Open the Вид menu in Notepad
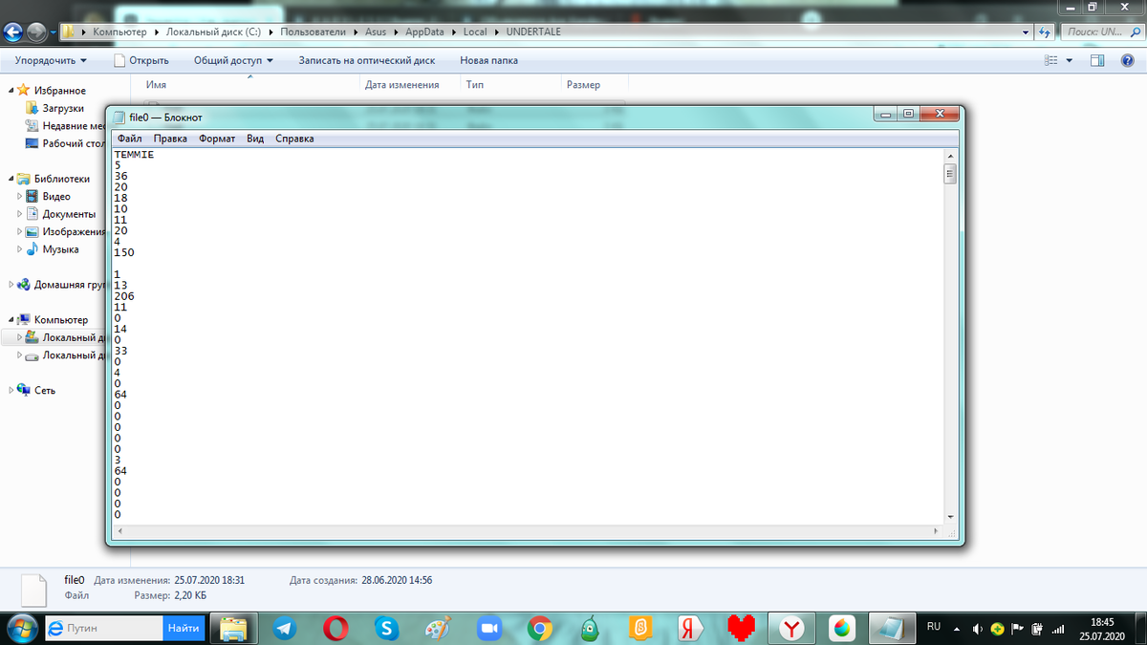 (255, 139)
